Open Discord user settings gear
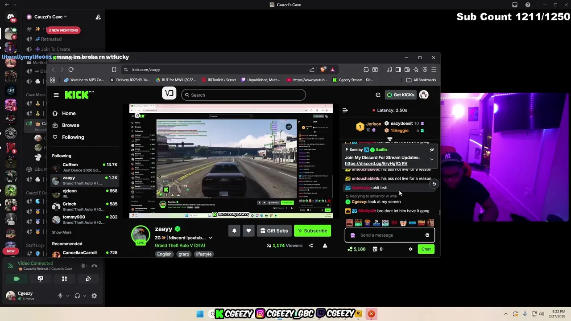 [94, 296]
